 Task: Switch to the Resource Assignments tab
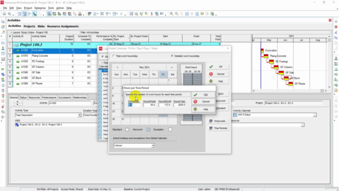(63, 26)
